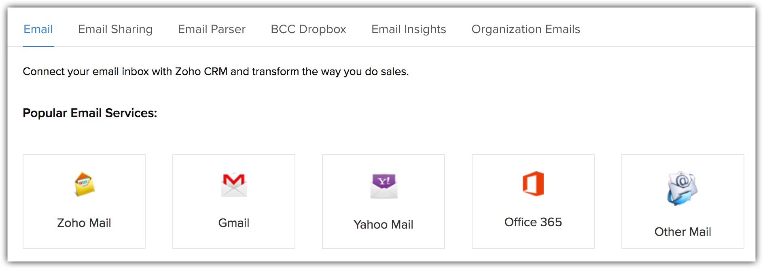
Task: Click the blue underline beneath the Email tab
Action: coord(38,46)
